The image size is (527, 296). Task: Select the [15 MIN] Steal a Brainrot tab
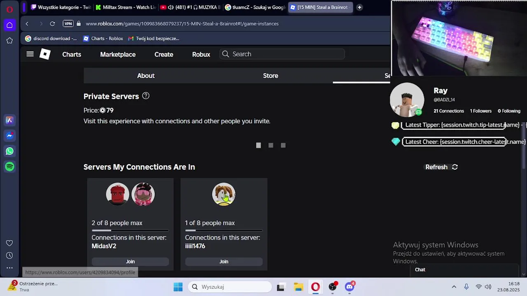click(x=319, y=7)
